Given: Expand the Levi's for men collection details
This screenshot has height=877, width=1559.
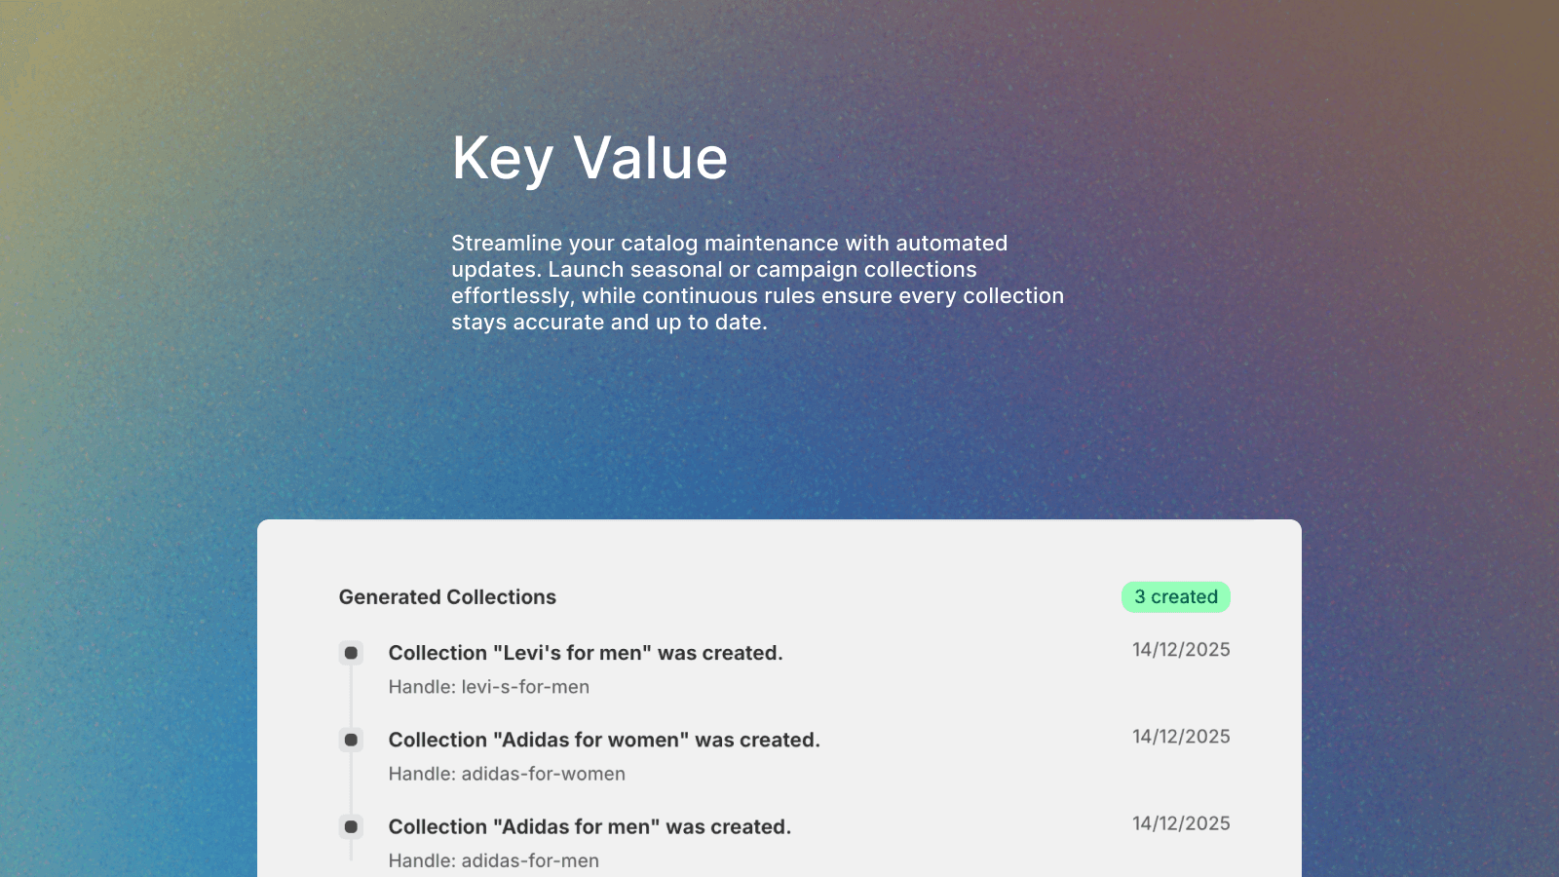Looking at the screenshot, I should (x=586, y=653).
